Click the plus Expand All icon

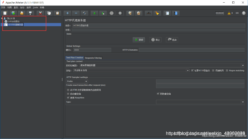pos(68,13)
